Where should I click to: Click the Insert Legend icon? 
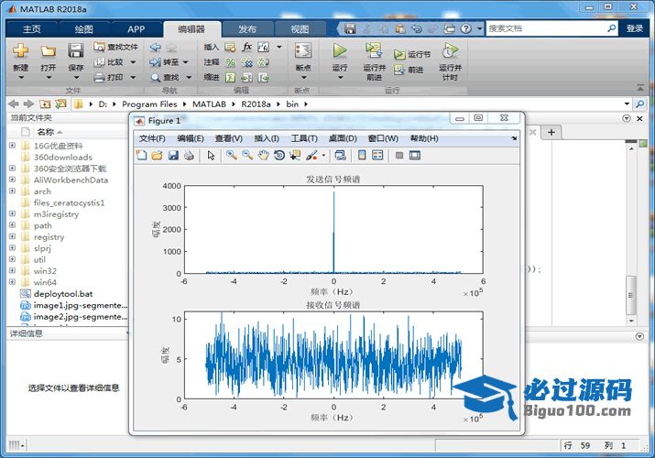click(x=377, y=156)
